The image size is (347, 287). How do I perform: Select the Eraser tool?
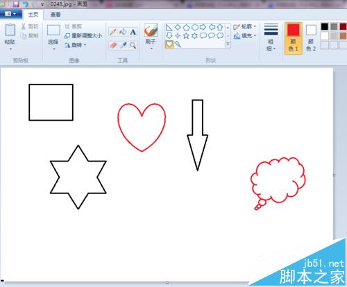click(x=113, y=45)
